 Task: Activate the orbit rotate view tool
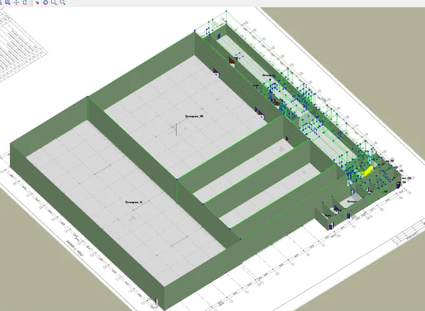pyautogui.click(x=46, y=2)
